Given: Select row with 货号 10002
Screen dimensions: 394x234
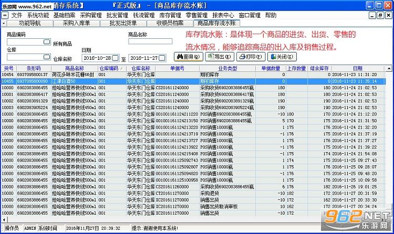Looking at the screenshot, I should [x=193, y=101].
